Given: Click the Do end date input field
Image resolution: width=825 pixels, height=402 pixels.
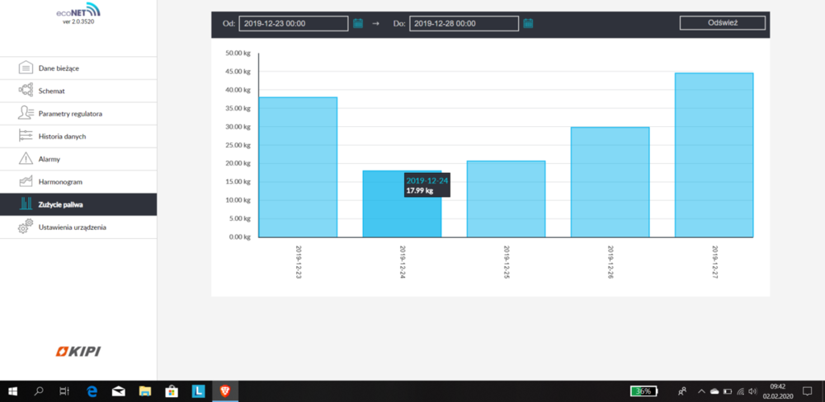Looking at the screenshot, I should click(464, 24).
